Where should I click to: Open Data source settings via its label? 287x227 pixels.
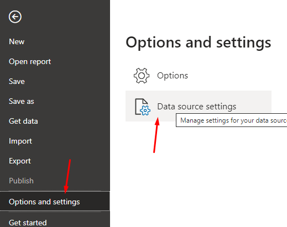[197, 107]
